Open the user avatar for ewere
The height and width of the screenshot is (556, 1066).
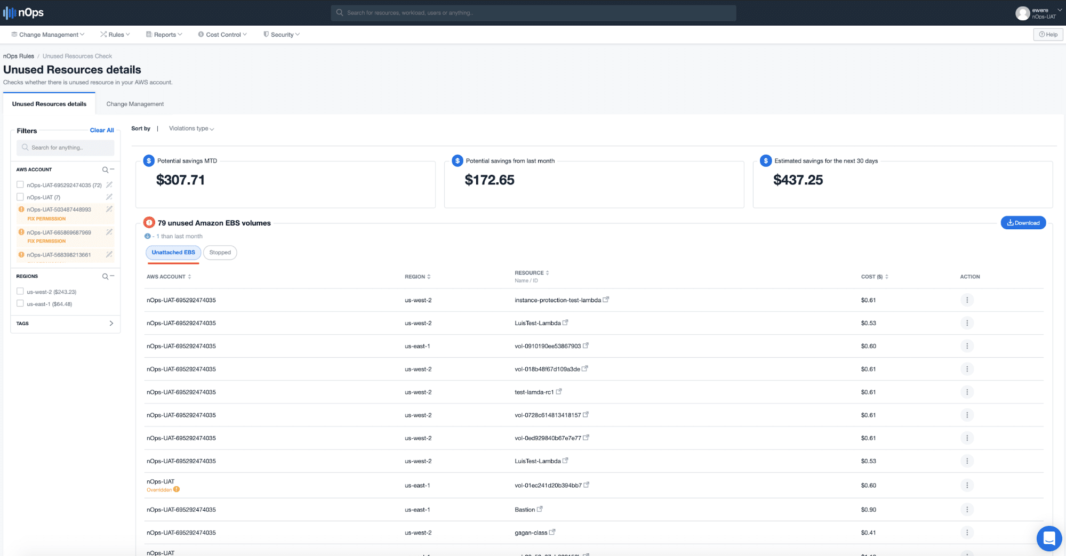pos(1022,13)
